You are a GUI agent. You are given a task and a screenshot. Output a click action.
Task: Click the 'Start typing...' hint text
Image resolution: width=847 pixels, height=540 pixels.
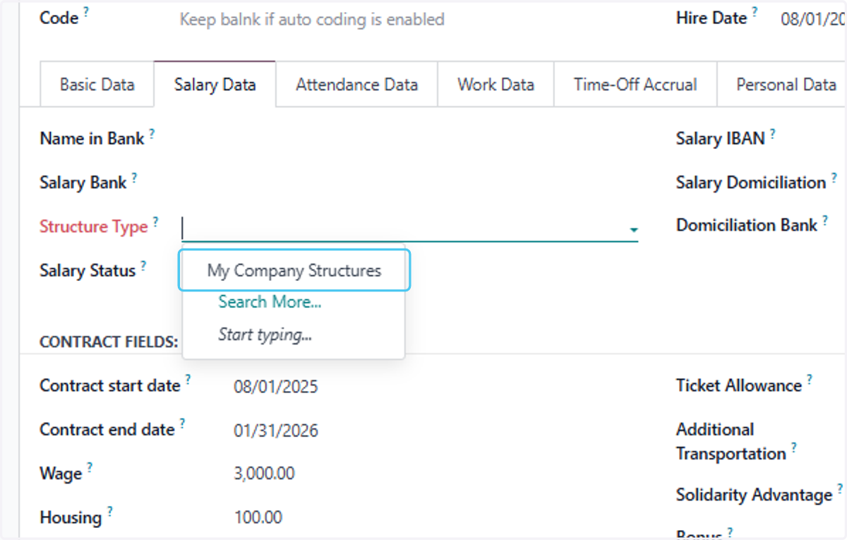(265, 335)
